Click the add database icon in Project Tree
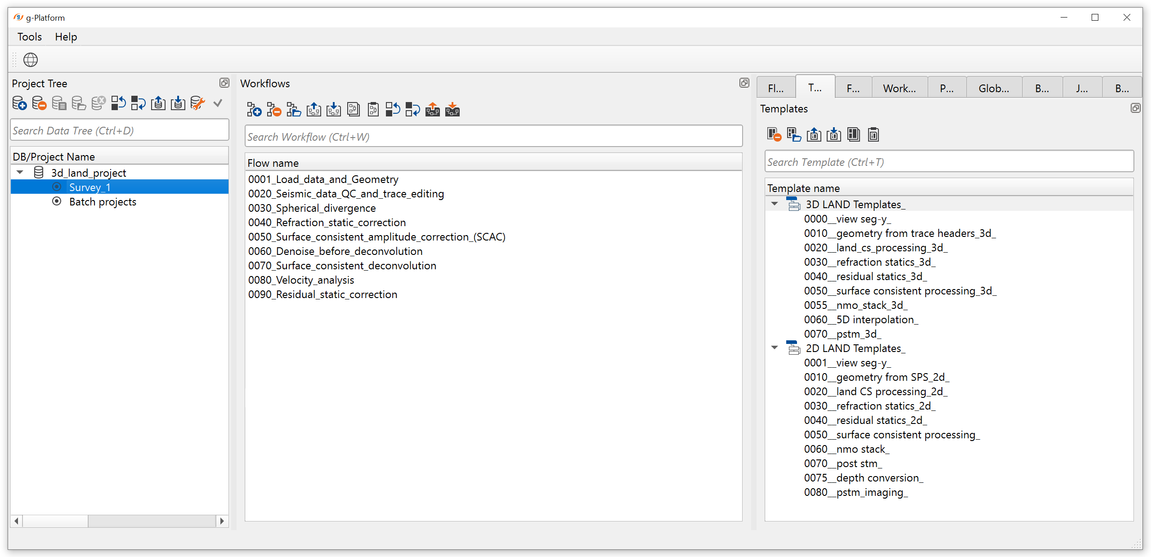This screenshot has height=557, width=1151. click(19, 103)
